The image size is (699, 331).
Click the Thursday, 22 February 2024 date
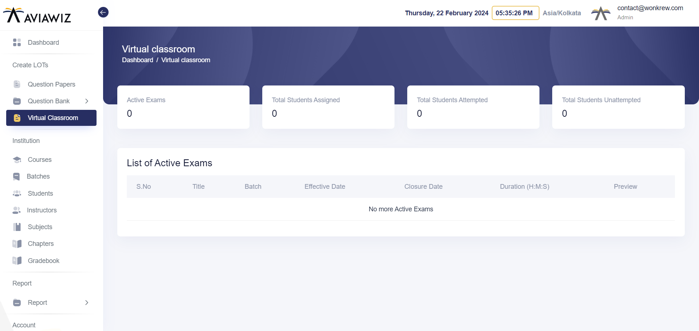(447, 13)
